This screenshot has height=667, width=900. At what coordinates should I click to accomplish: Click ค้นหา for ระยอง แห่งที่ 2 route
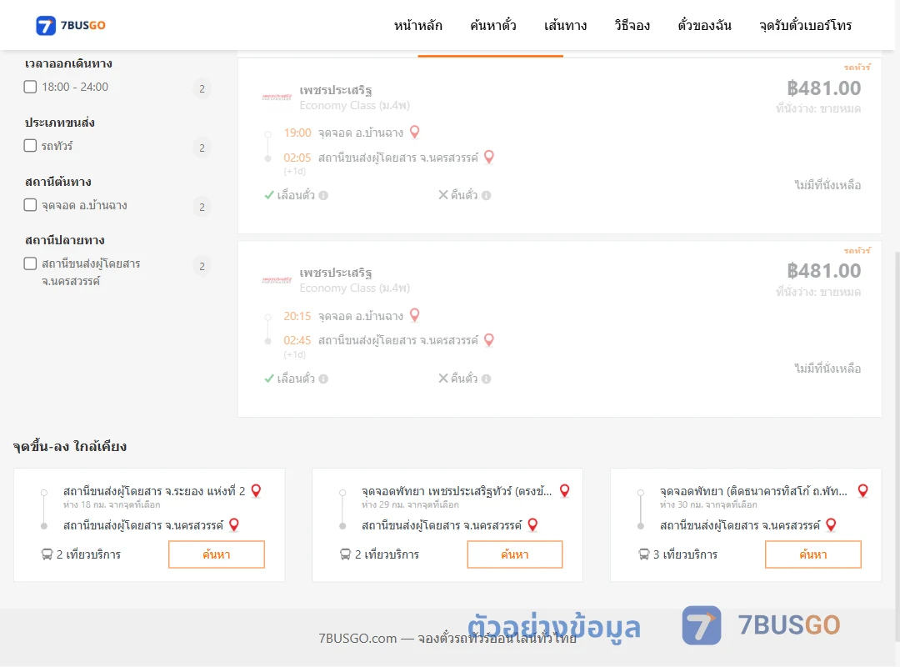point(217,554)
